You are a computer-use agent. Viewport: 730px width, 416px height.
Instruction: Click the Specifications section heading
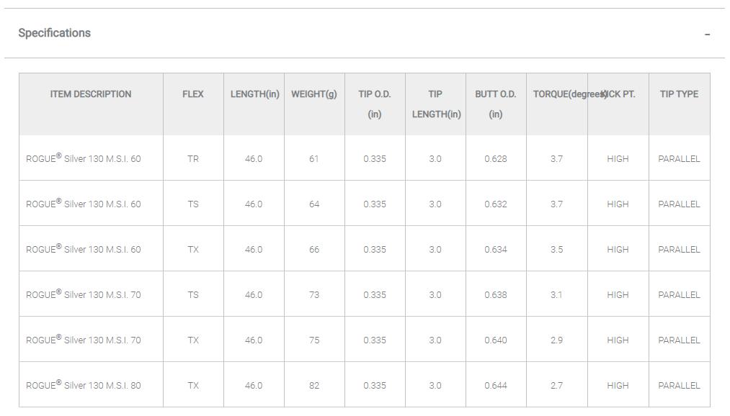(x=55, y=33)
